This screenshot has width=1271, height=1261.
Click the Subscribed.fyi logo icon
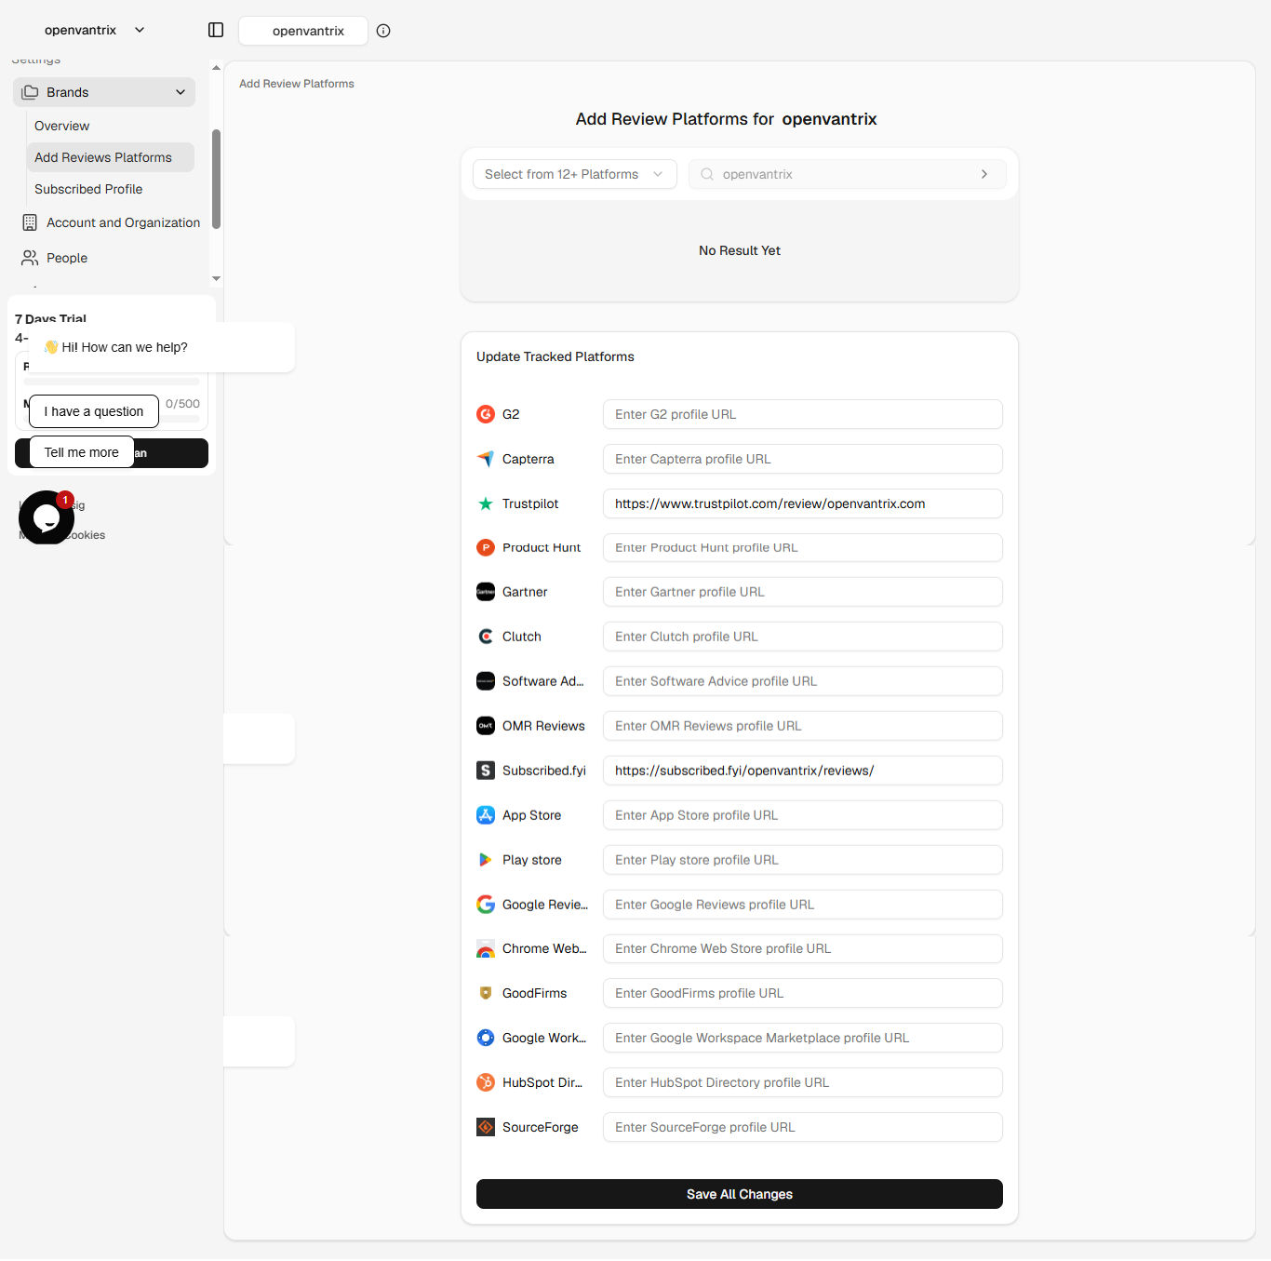point(486,771)
